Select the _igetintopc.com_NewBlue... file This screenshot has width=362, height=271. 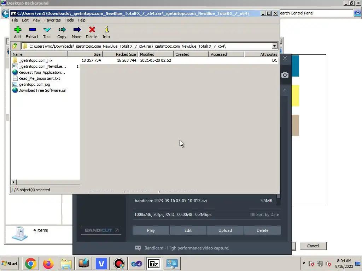click(x=39, y=66)
